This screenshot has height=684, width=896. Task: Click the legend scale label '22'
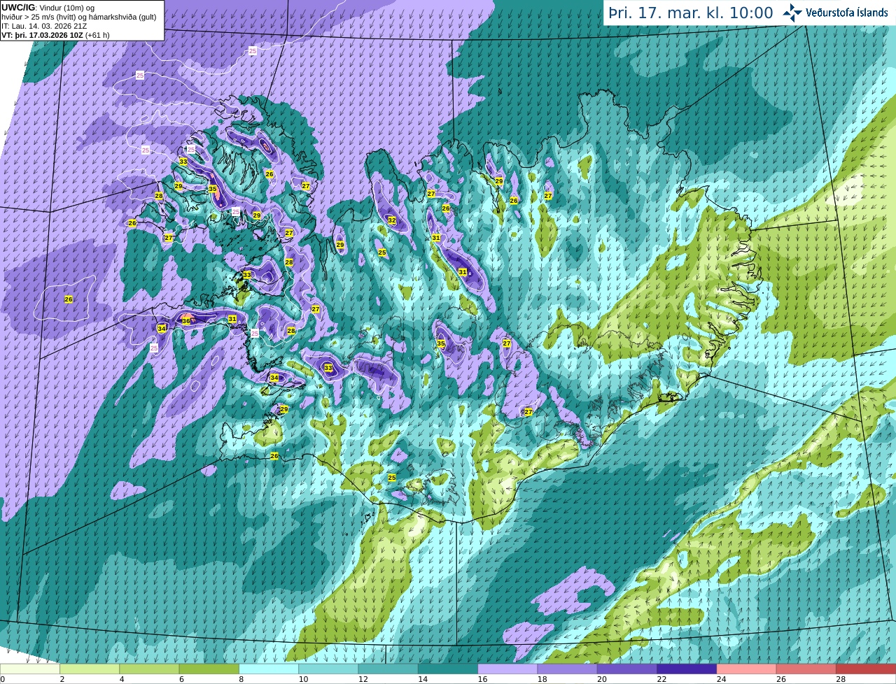(x=661, y=679)
